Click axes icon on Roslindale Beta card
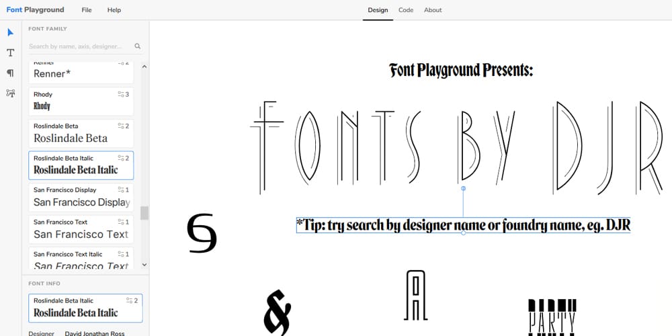The height and width of the screenshot is (336, 672). (121, 126)
